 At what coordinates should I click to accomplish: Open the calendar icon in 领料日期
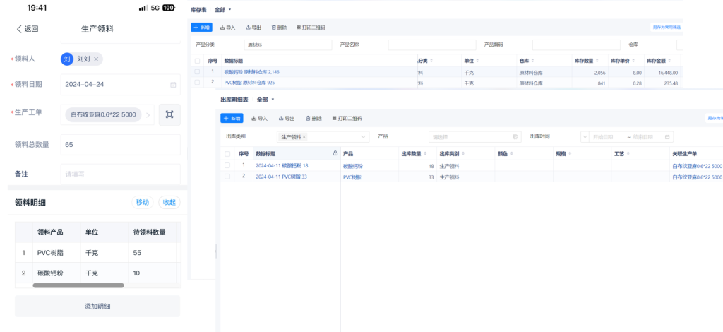point(173,85)
